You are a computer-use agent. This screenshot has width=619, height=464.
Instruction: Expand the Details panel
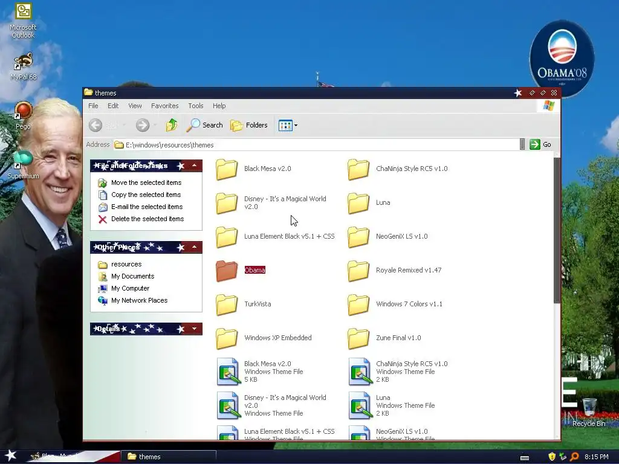[195, 329]
